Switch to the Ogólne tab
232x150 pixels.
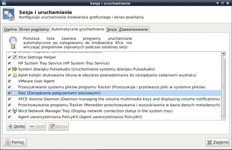(x=10, y=29)
